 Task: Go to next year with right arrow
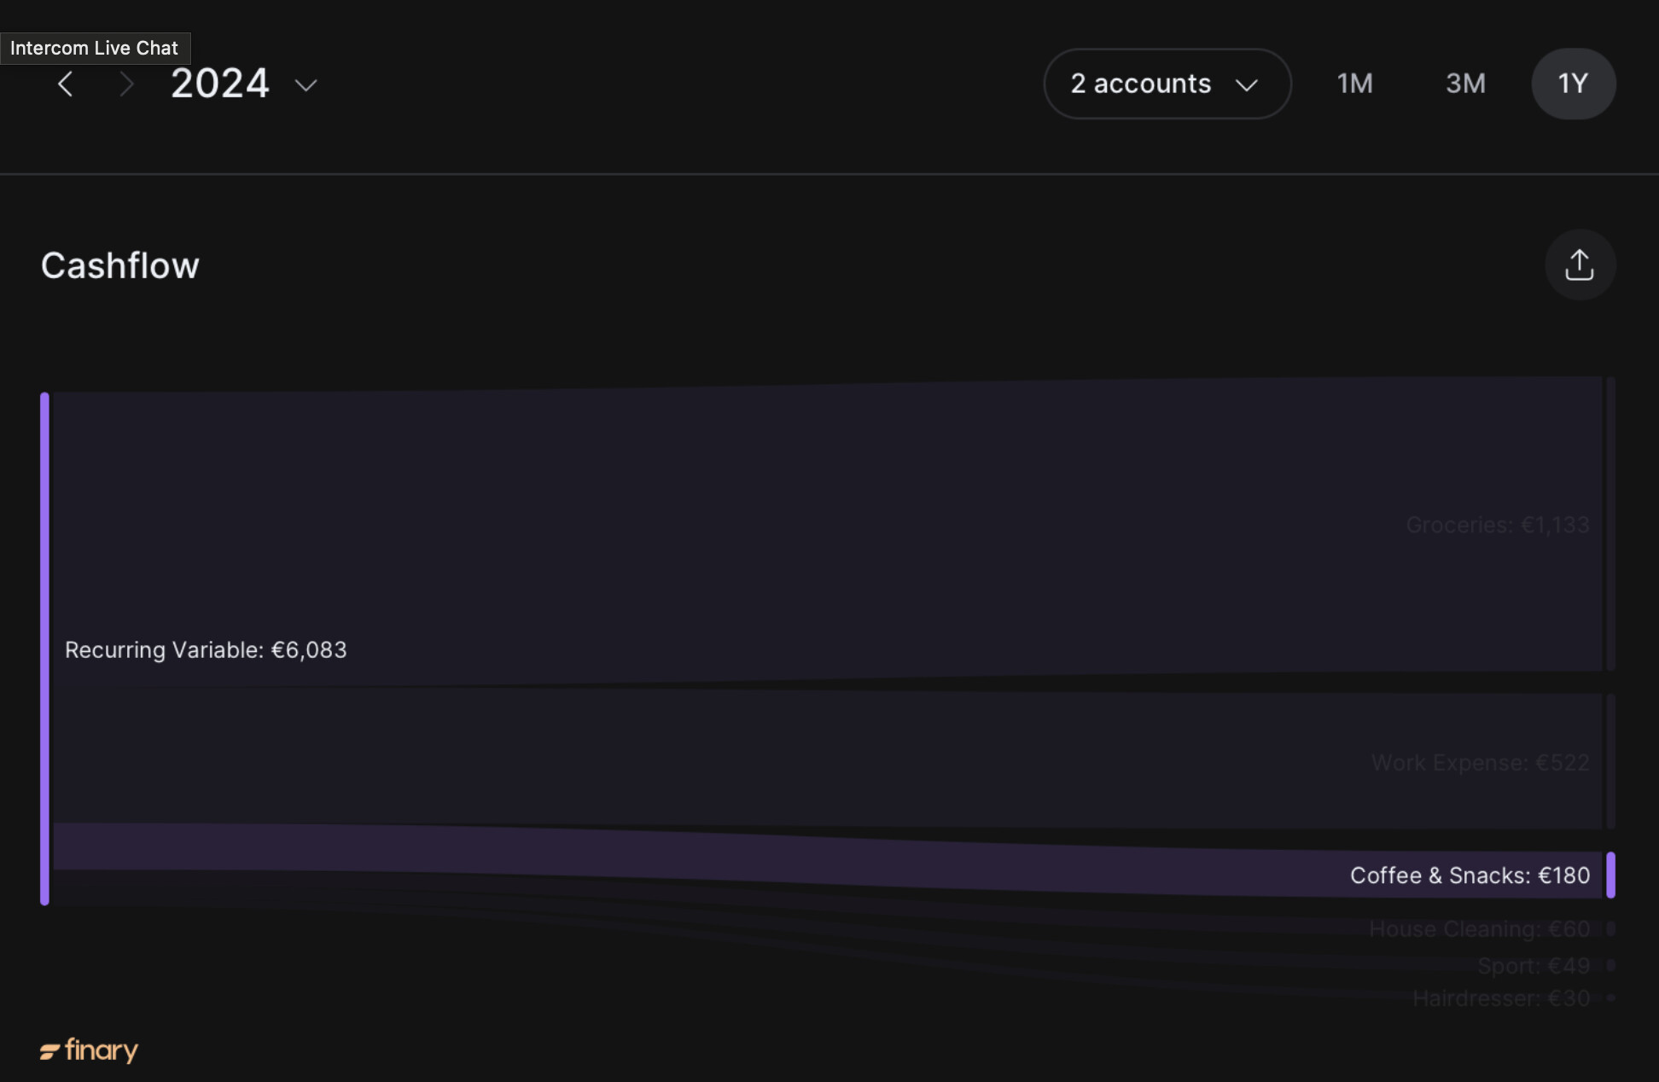(126, 84)
